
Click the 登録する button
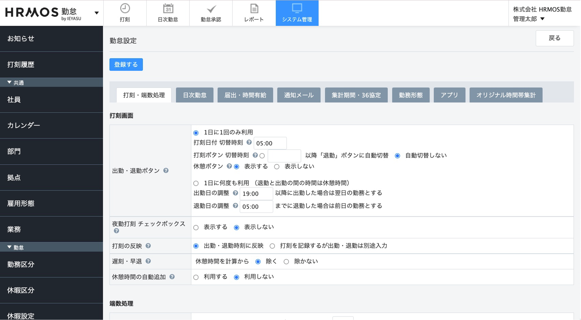(x=126, y=64)
